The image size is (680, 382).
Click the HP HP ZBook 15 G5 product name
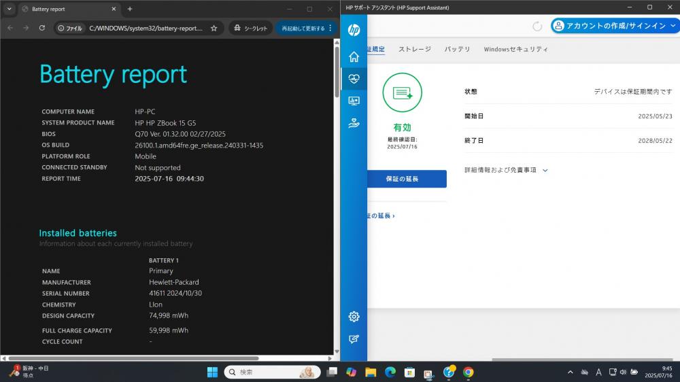coord(165,123)
